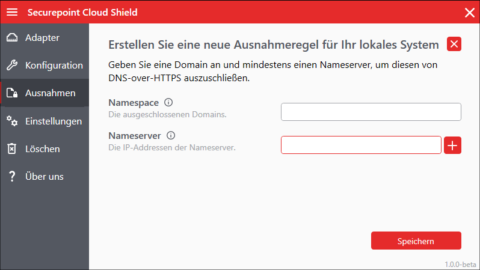Open the Adapter menu label
Viewport: 480px width, 270px height.
42,38
